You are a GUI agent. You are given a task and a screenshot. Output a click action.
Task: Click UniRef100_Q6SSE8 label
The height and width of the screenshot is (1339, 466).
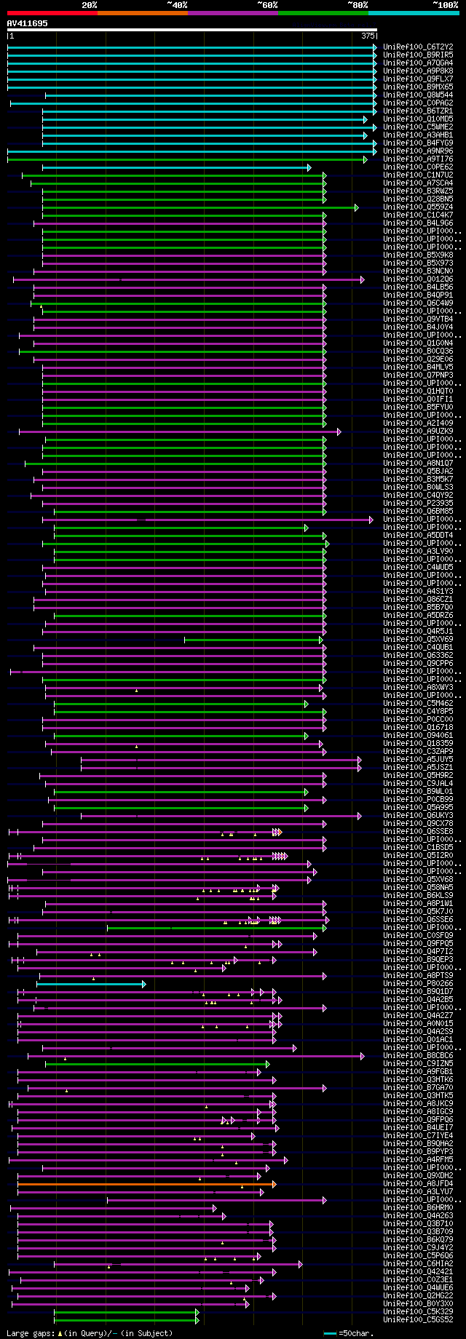coord(418,831)
